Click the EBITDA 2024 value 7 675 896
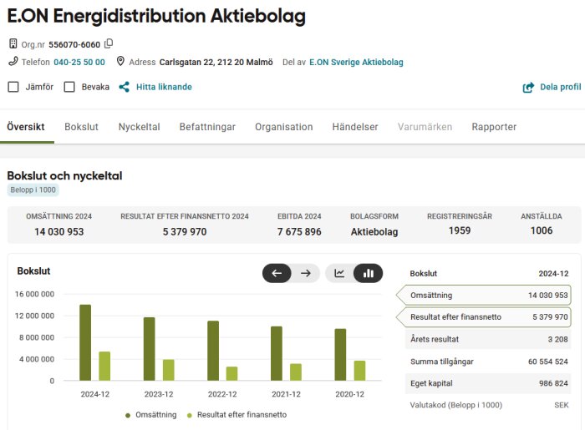The width and height of the screenshot is (585, 430). 299,232
